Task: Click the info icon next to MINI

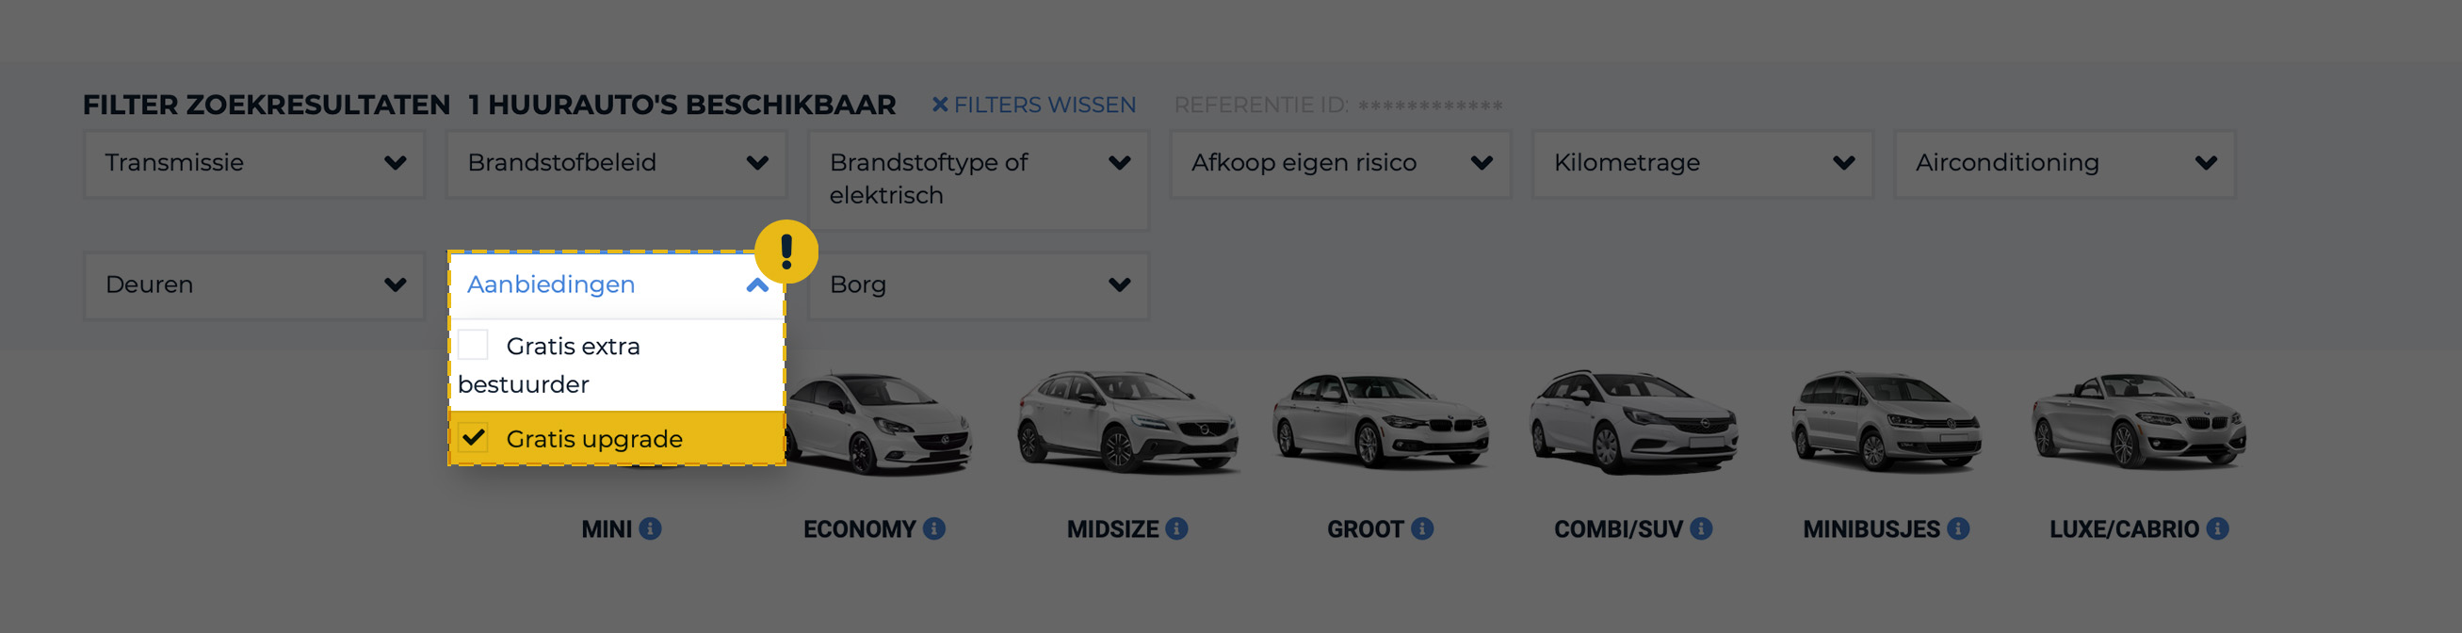Action: click(653, 527)
